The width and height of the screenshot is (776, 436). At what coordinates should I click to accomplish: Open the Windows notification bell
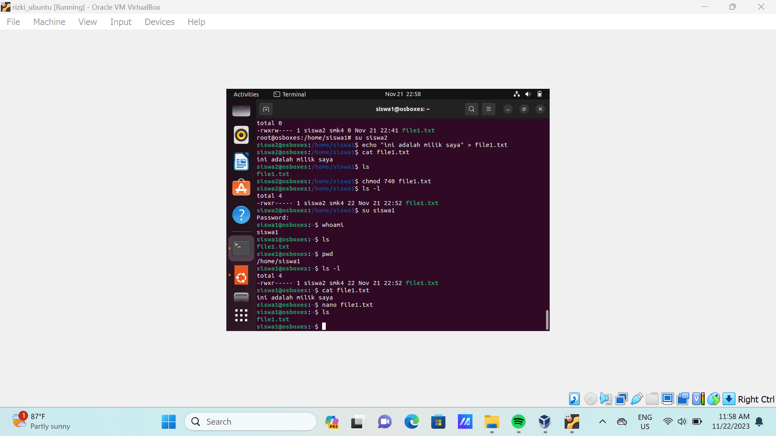[759, 422]
